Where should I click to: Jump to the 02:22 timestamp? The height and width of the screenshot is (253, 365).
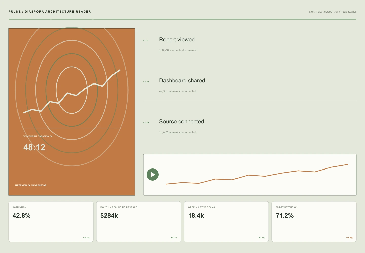click(x=146, y=82)
